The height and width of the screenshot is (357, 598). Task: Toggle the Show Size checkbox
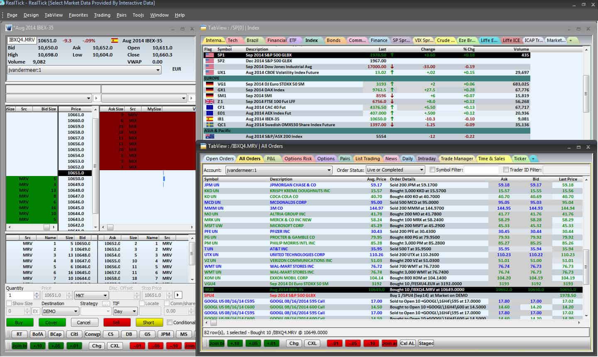point(9,303)
